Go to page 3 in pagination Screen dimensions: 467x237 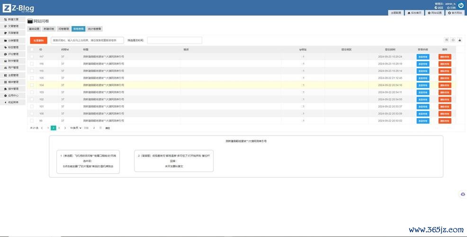coord(59,128)
